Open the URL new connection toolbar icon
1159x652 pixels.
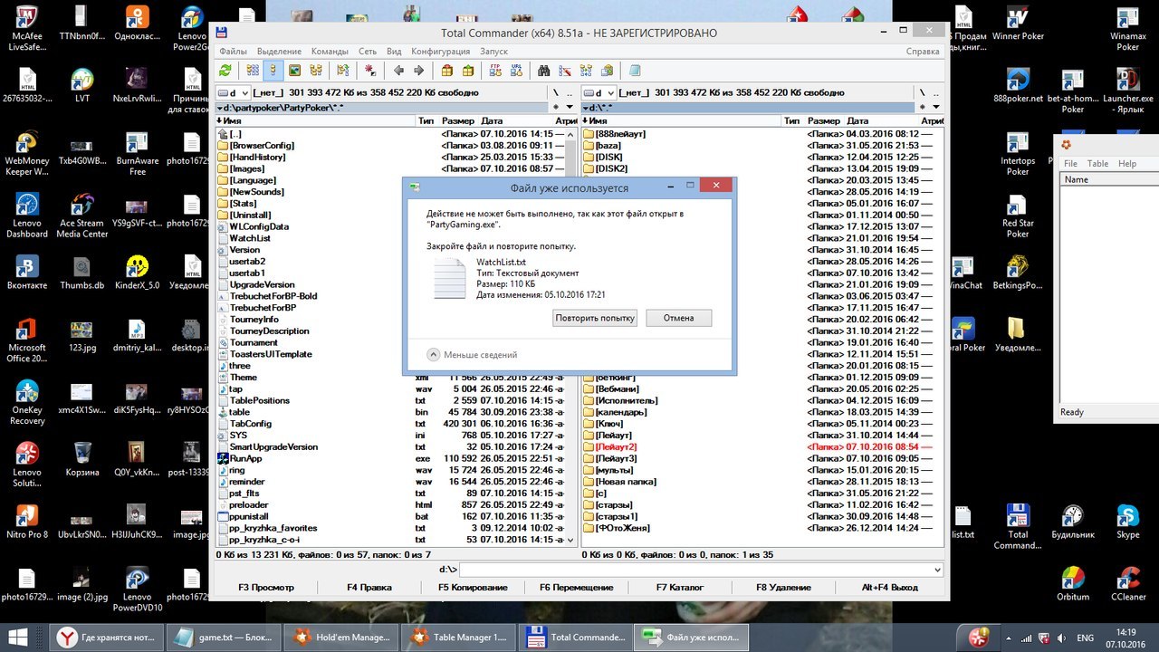516,71
